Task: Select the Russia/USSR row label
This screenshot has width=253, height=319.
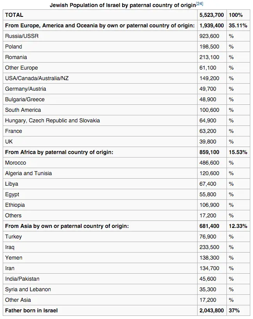Action: (22, 36)
